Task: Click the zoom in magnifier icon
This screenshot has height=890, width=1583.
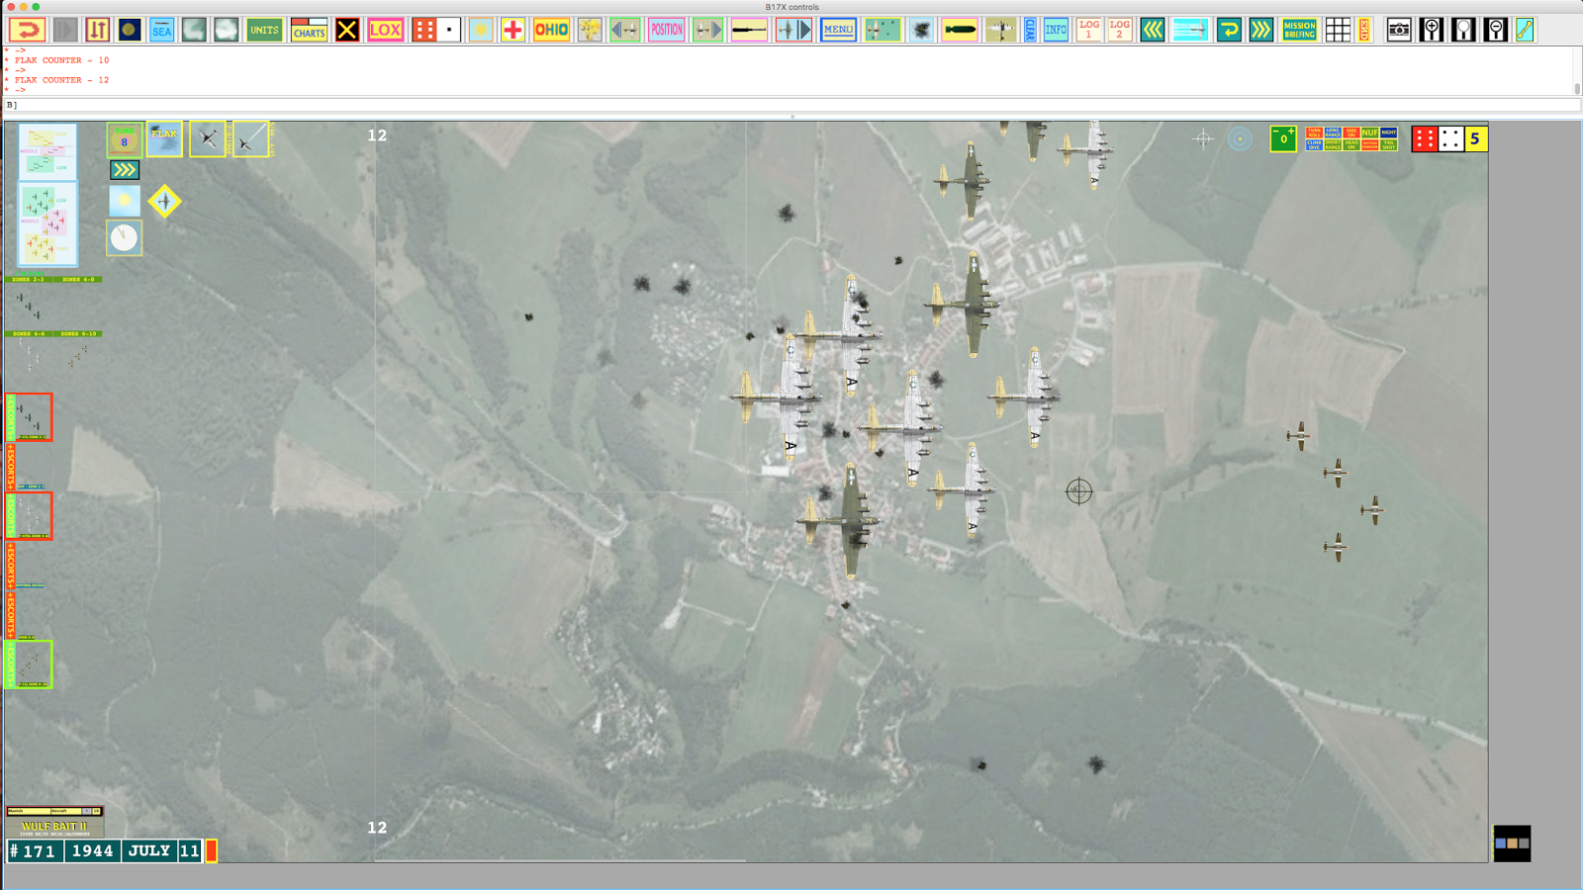Action: [x=1431, y=30]
